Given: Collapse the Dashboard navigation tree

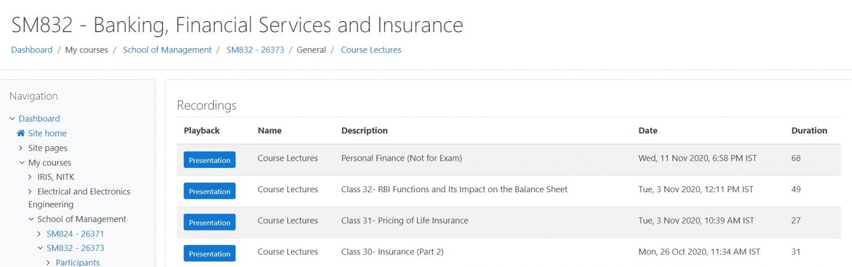Looking at the screenshot, I should tap(12, 119).
